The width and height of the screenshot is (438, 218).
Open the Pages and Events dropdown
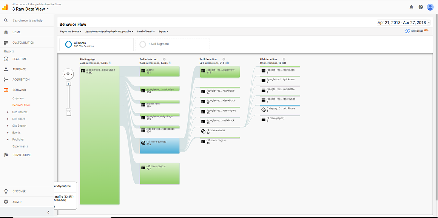click(x=71, y=32)
